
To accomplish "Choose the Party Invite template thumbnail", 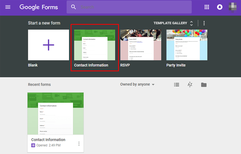I will (187, 45).
